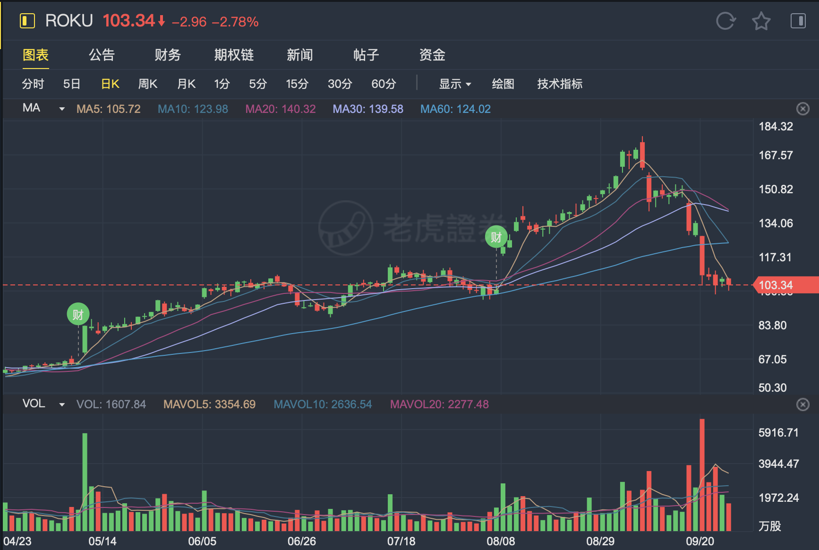Click the -2.96 price change value

pyautogui.click(x=189, y=22)
